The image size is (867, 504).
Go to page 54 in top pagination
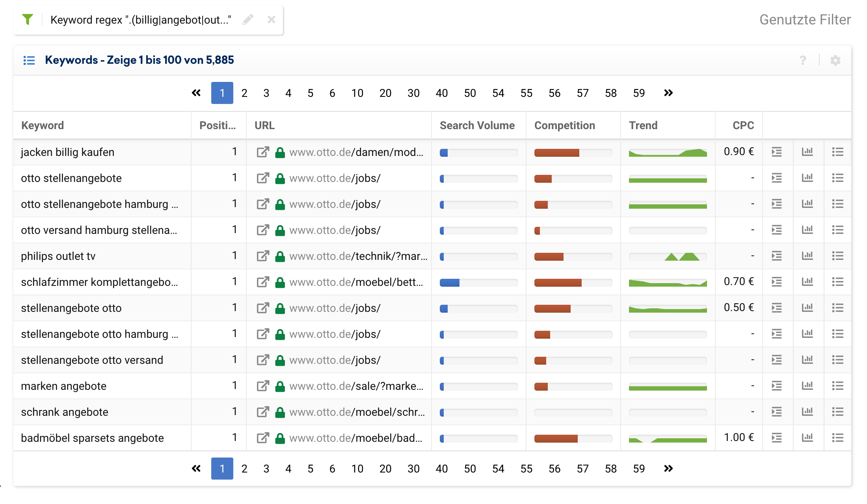coord(498,93)
